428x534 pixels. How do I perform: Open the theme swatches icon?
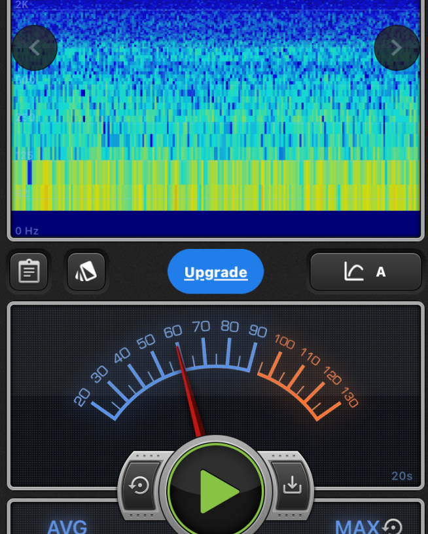pos(86,271)
